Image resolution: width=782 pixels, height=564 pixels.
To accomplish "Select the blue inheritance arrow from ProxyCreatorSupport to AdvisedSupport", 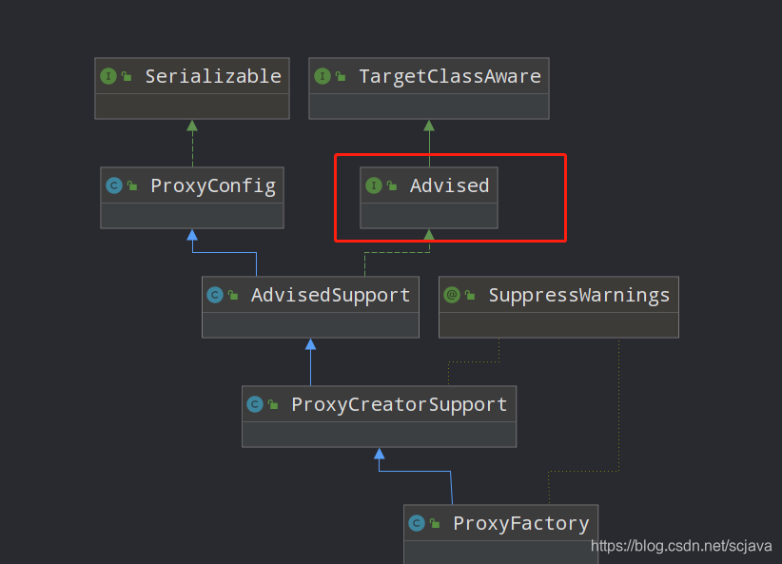I will [x=311, y=362].
